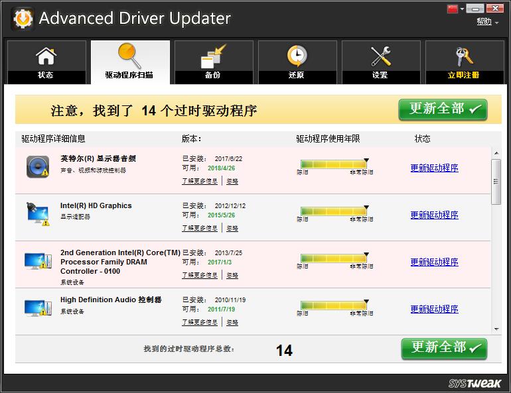Viewport: 511px width, 393px height.
Task: Click 忽略 for DRAM Controller - 0100
Action: [232, 275]
